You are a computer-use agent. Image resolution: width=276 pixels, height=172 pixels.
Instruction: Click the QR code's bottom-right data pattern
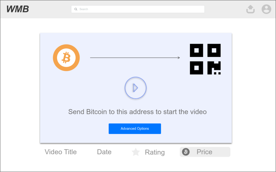pos(214,68)
